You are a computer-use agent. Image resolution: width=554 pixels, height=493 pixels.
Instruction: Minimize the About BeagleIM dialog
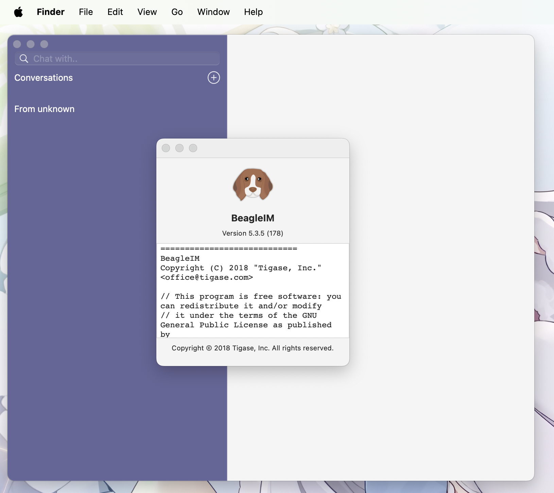[x=179, y=148]
